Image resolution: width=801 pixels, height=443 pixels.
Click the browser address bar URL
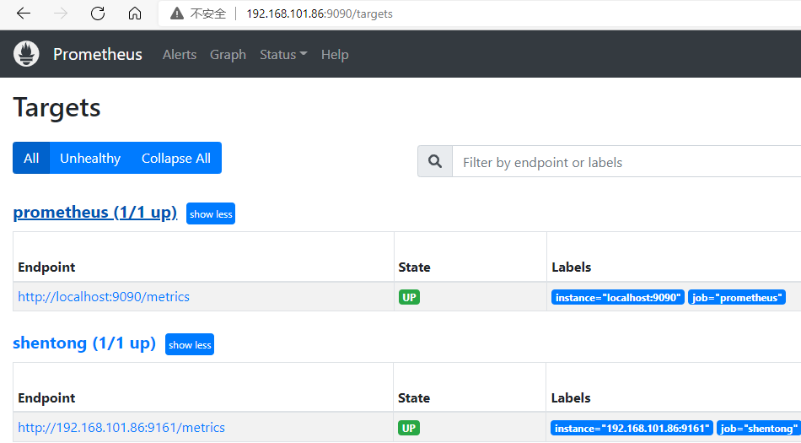[x=320, y=14]
